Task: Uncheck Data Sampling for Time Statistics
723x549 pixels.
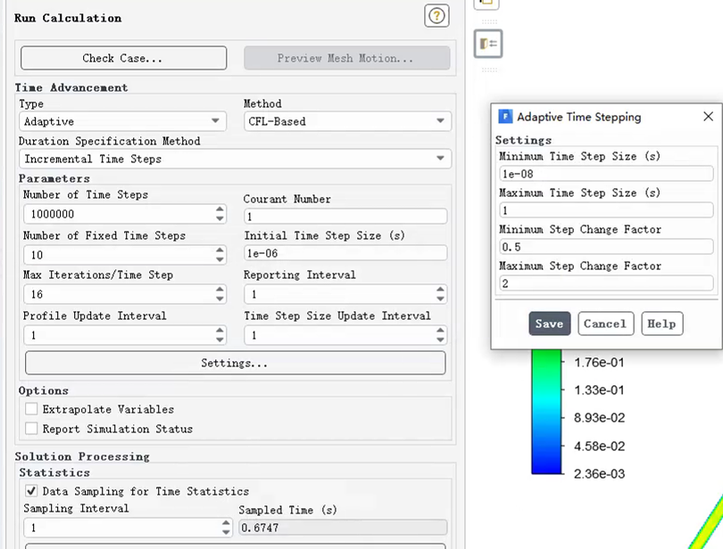Action: tap(32, 491)
